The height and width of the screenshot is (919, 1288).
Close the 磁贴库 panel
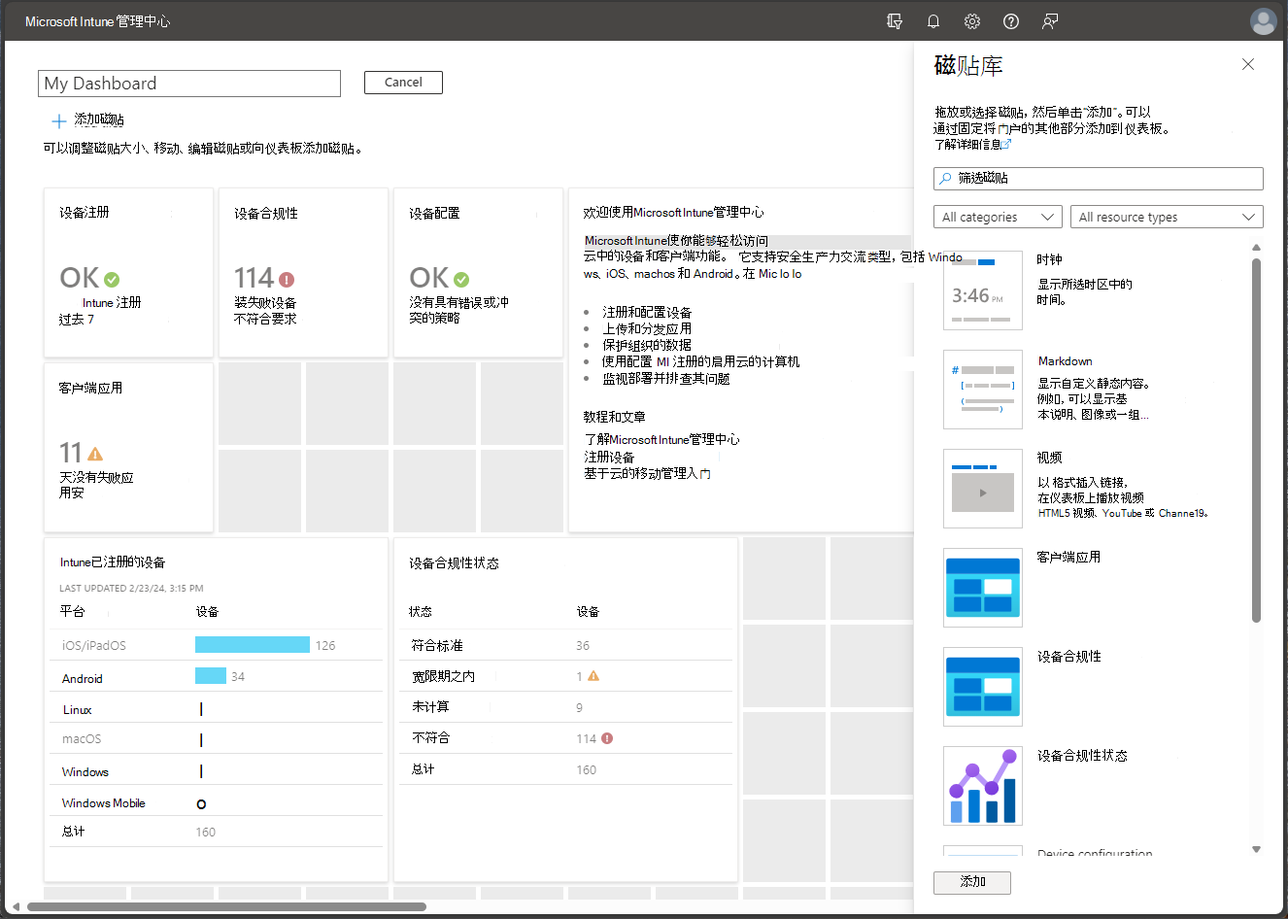[x=1248, y=64]
